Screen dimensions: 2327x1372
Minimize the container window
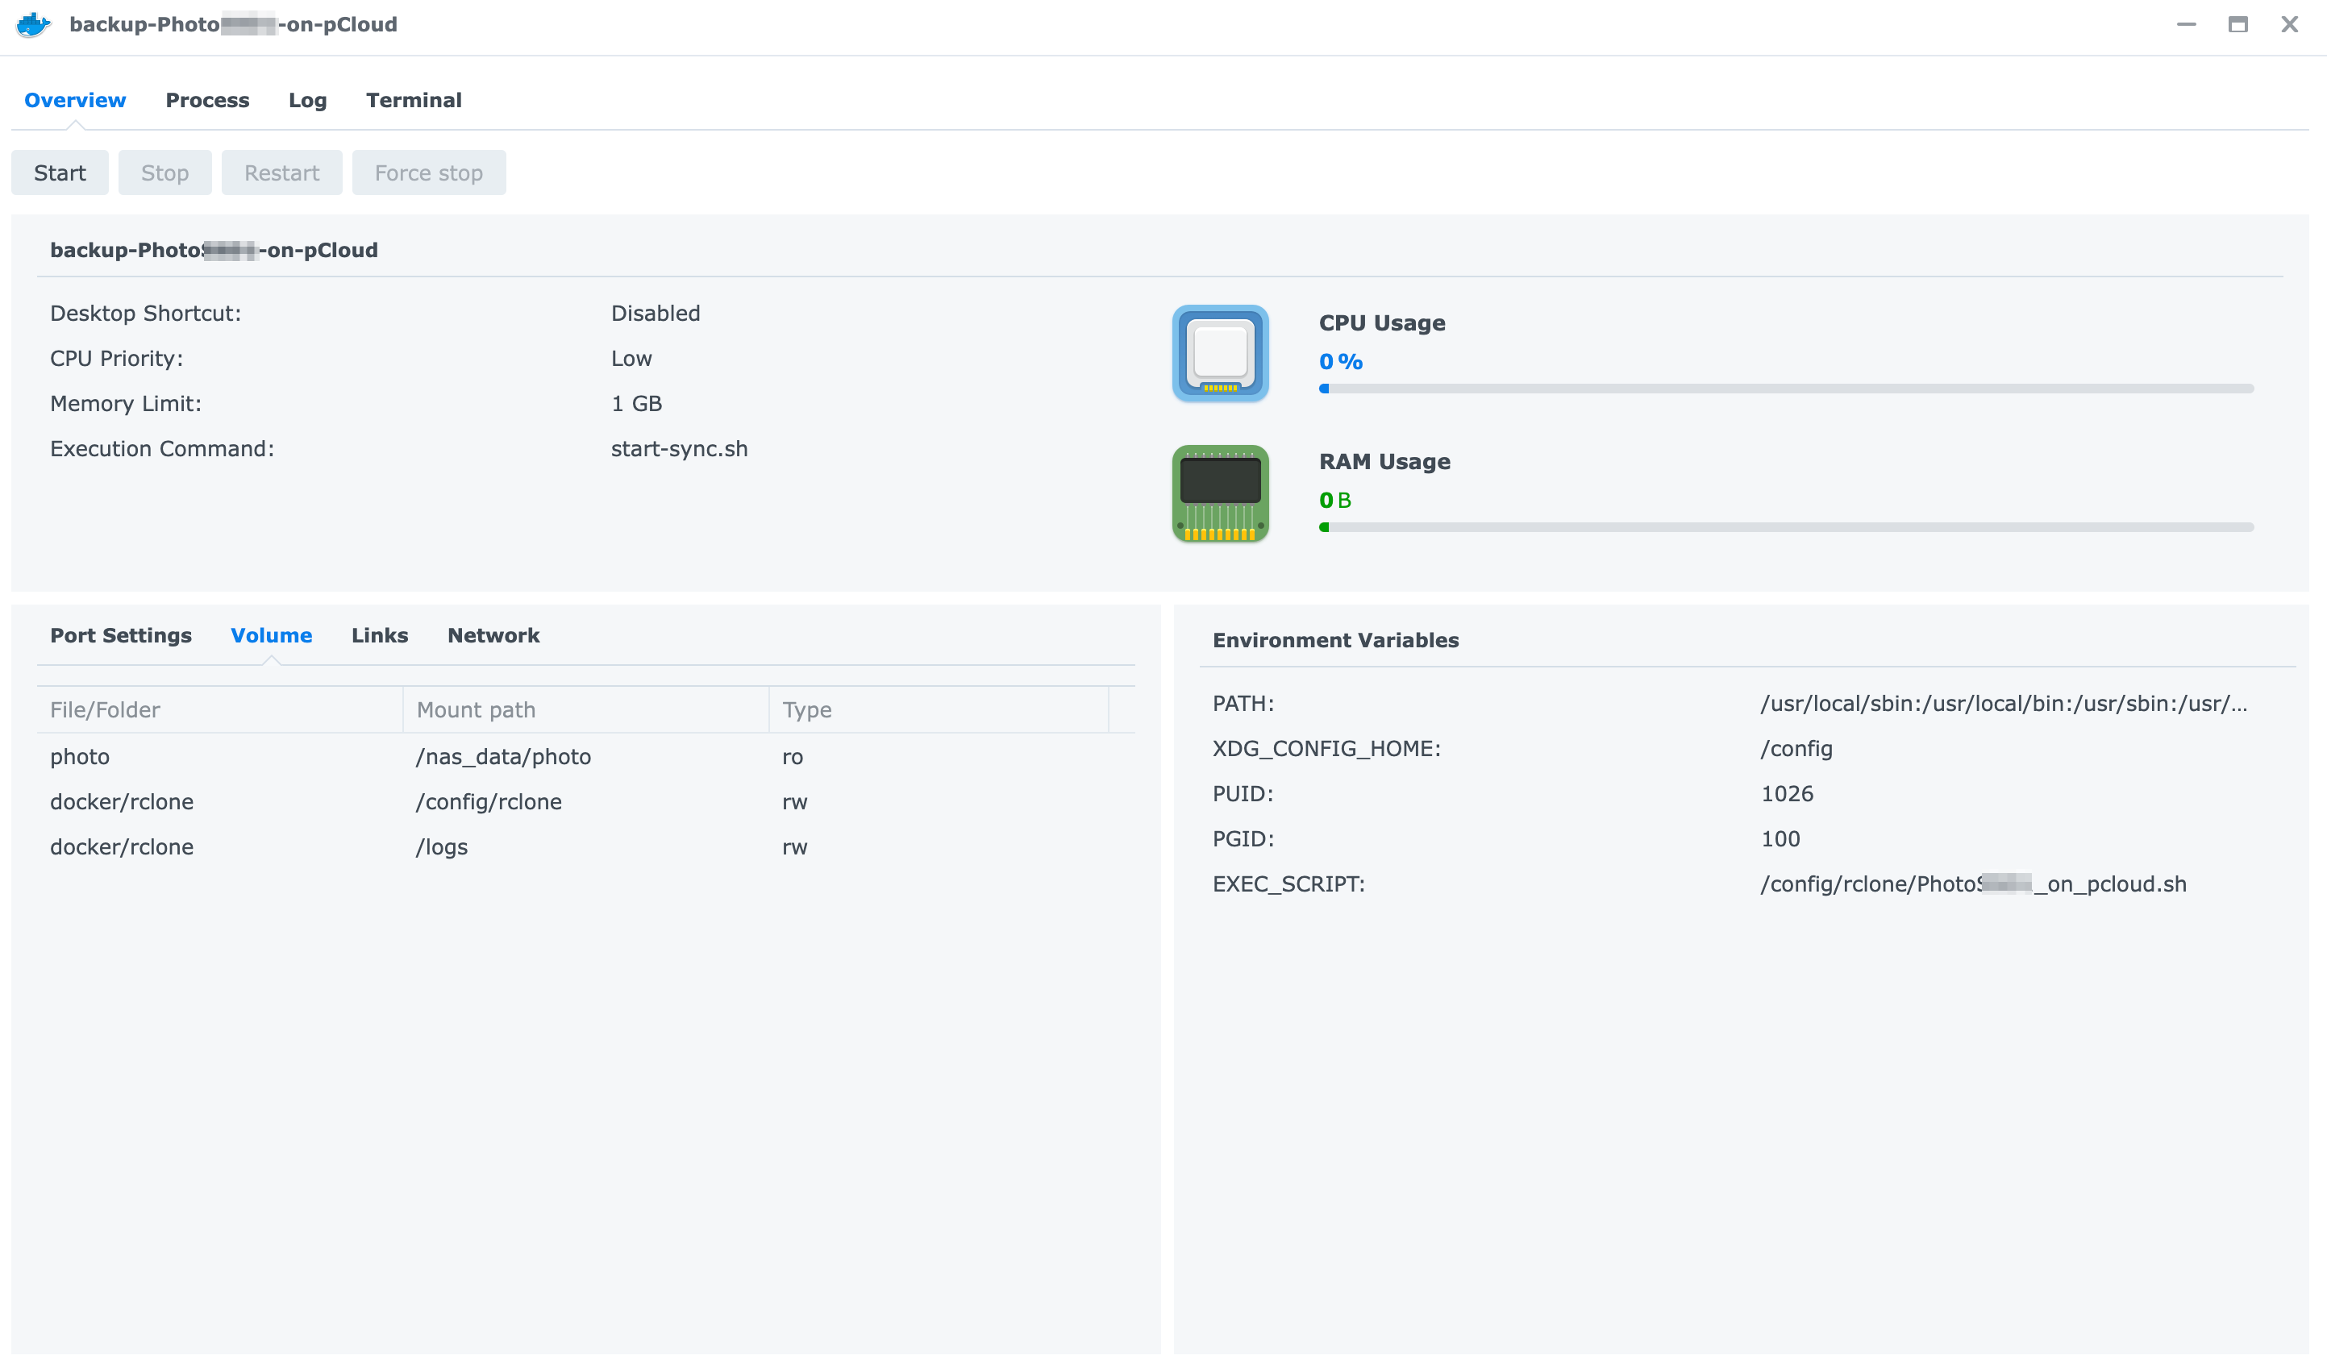click(2186, 24)
